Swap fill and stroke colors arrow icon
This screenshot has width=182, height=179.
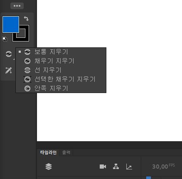point(26,18)
